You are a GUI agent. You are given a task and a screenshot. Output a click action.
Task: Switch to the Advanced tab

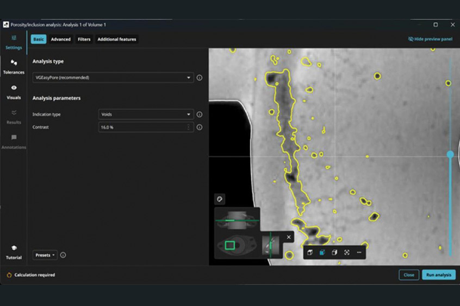coord(60,39)
